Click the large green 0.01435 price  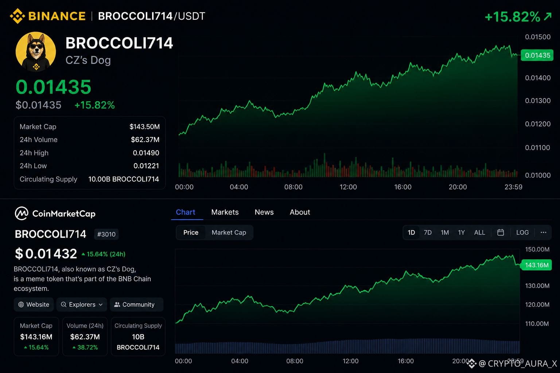pos(53,87)
